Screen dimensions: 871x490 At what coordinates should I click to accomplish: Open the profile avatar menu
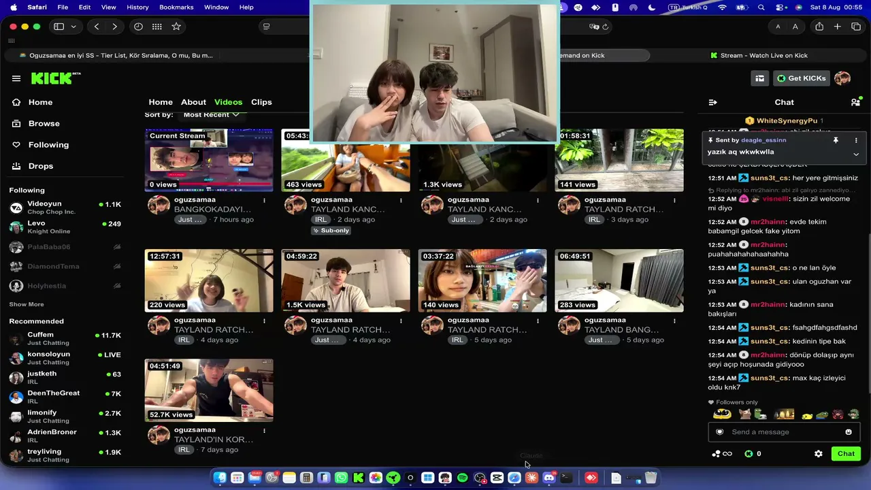click(x=842, y=78)
